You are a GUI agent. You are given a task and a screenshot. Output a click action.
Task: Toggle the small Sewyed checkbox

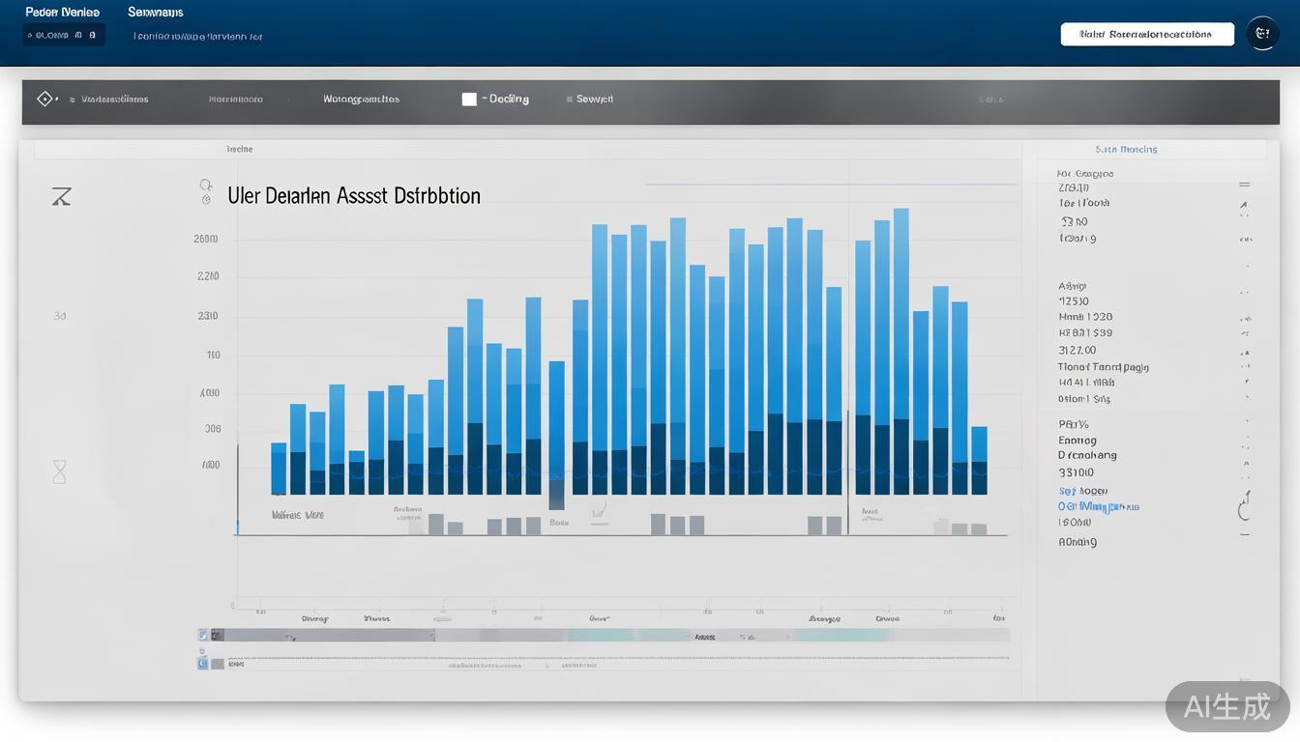tap(570, 99)
